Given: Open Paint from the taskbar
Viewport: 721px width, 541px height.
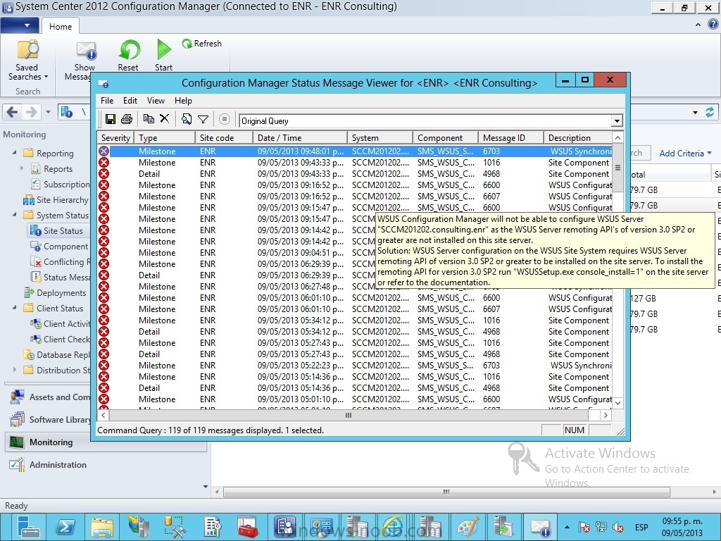Looking at the screenshot, I should click(468, 527).
